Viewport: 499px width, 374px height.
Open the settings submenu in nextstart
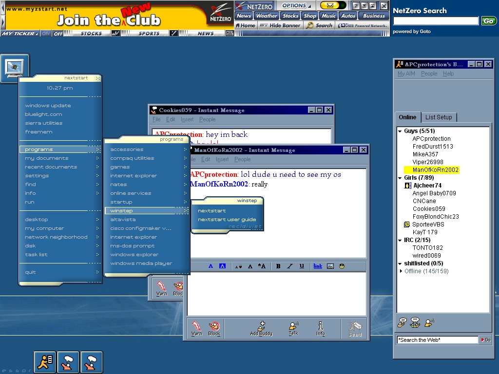point(60,175)
